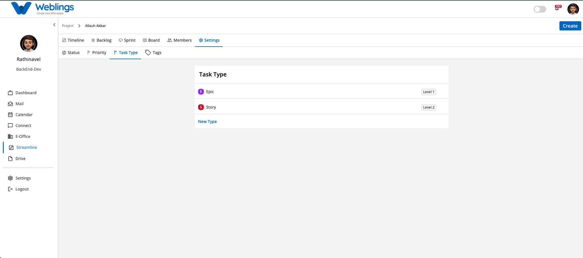Viewport: 583px width, 258px height.
Task: Click the purple Epic type badge
Action: click(x=201, y=92)
